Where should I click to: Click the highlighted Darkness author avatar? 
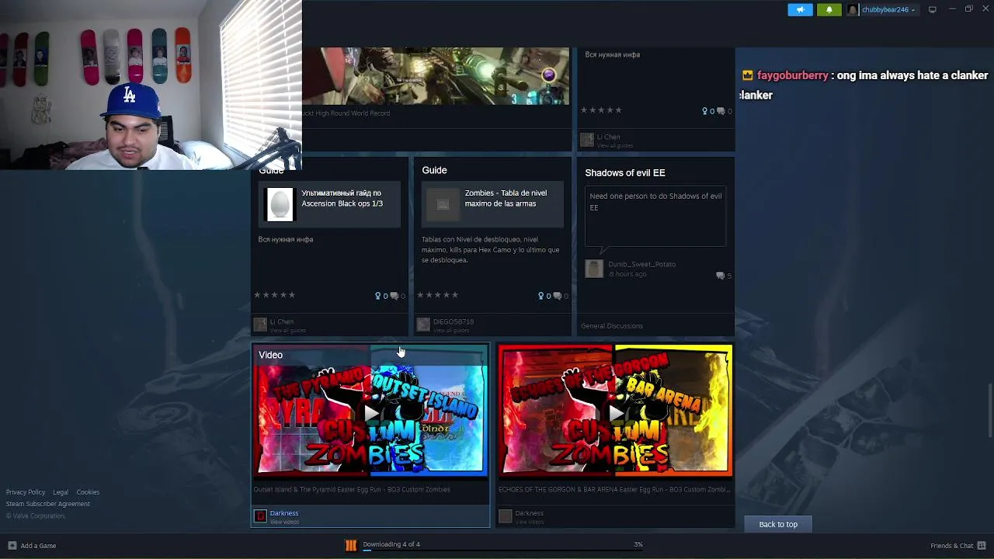260,516
